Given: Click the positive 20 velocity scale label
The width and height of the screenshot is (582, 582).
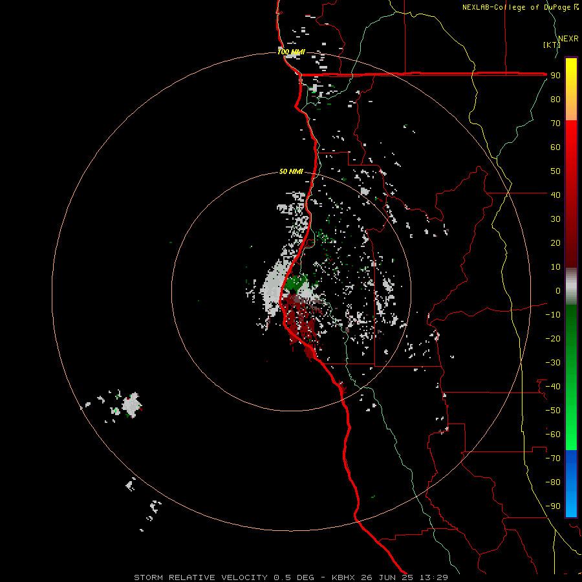Looking at the screenshot, I should click(555, 242).
